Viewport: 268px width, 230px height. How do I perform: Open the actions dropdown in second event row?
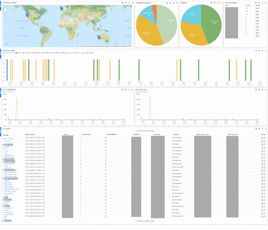point(263,141)
